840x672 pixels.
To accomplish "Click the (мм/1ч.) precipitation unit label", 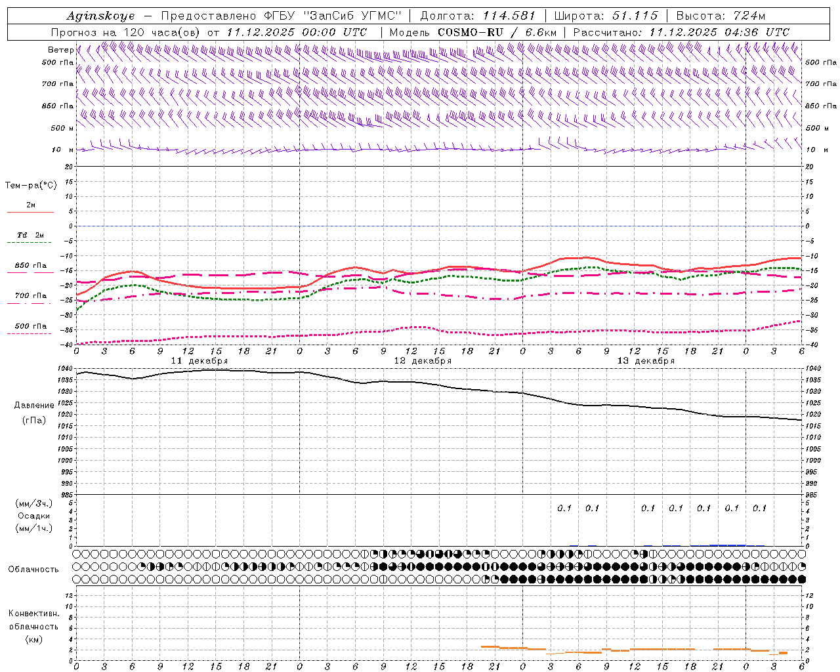I will coord(34,528).
